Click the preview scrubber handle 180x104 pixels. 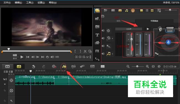pyautogui.click(x=9, y=49)
